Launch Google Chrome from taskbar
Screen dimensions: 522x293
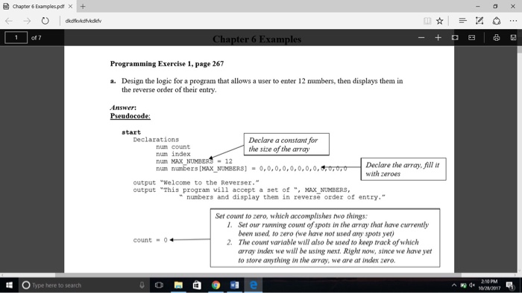[216, 285]
